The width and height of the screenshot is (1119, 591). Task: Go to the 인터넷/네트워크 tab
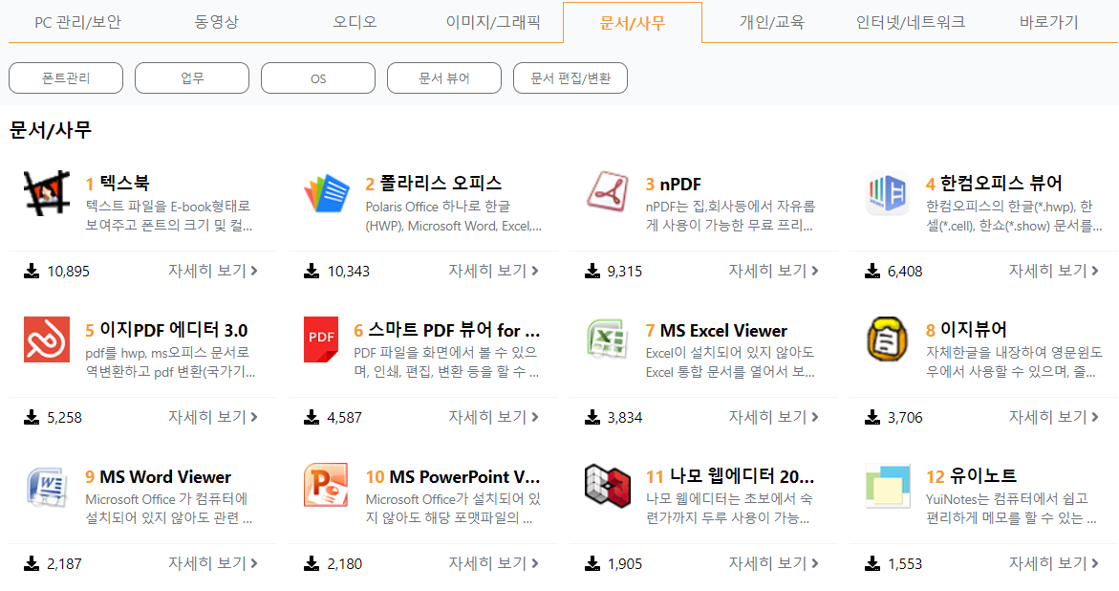pos(910,22)
